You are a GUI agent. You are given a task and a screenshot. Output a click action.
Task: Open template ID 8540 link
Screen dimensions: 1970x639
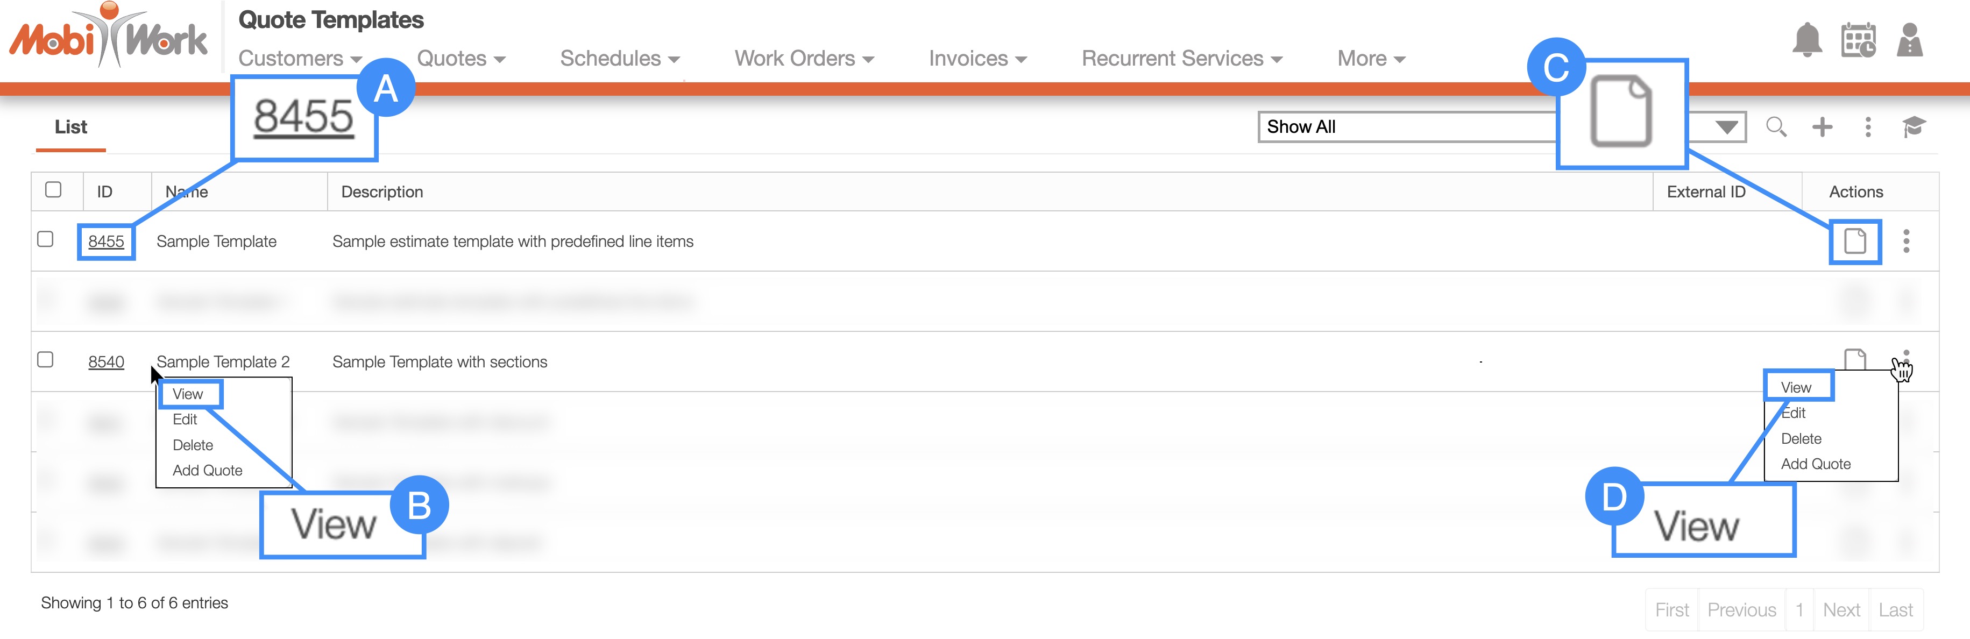coord(105,363)
